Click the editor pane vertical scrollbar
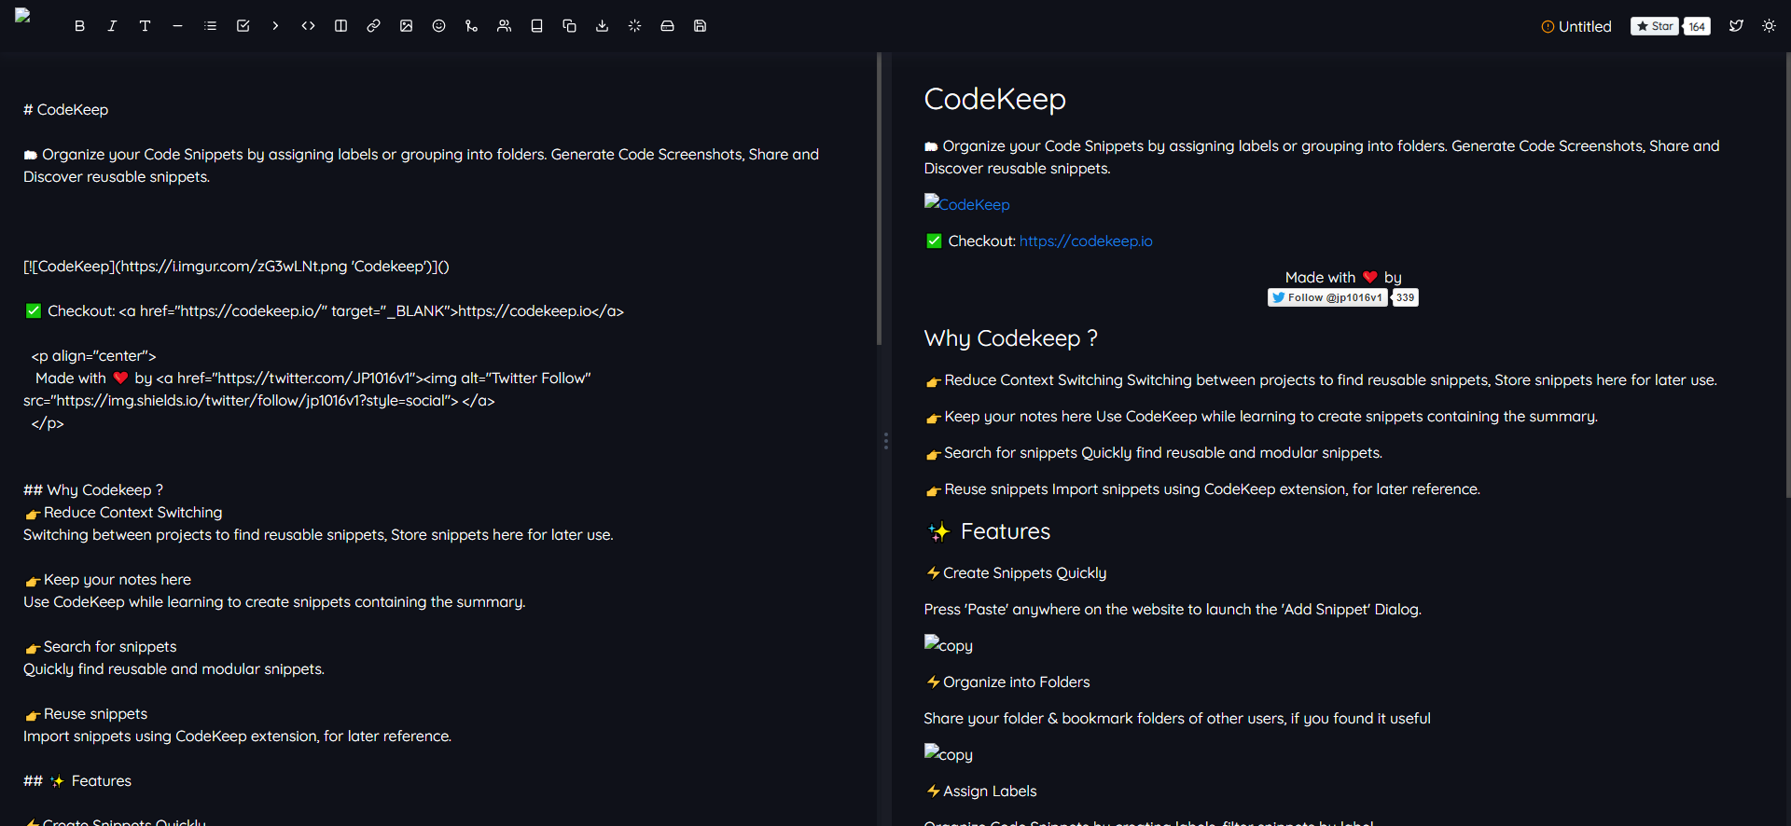 coord(879,200)
